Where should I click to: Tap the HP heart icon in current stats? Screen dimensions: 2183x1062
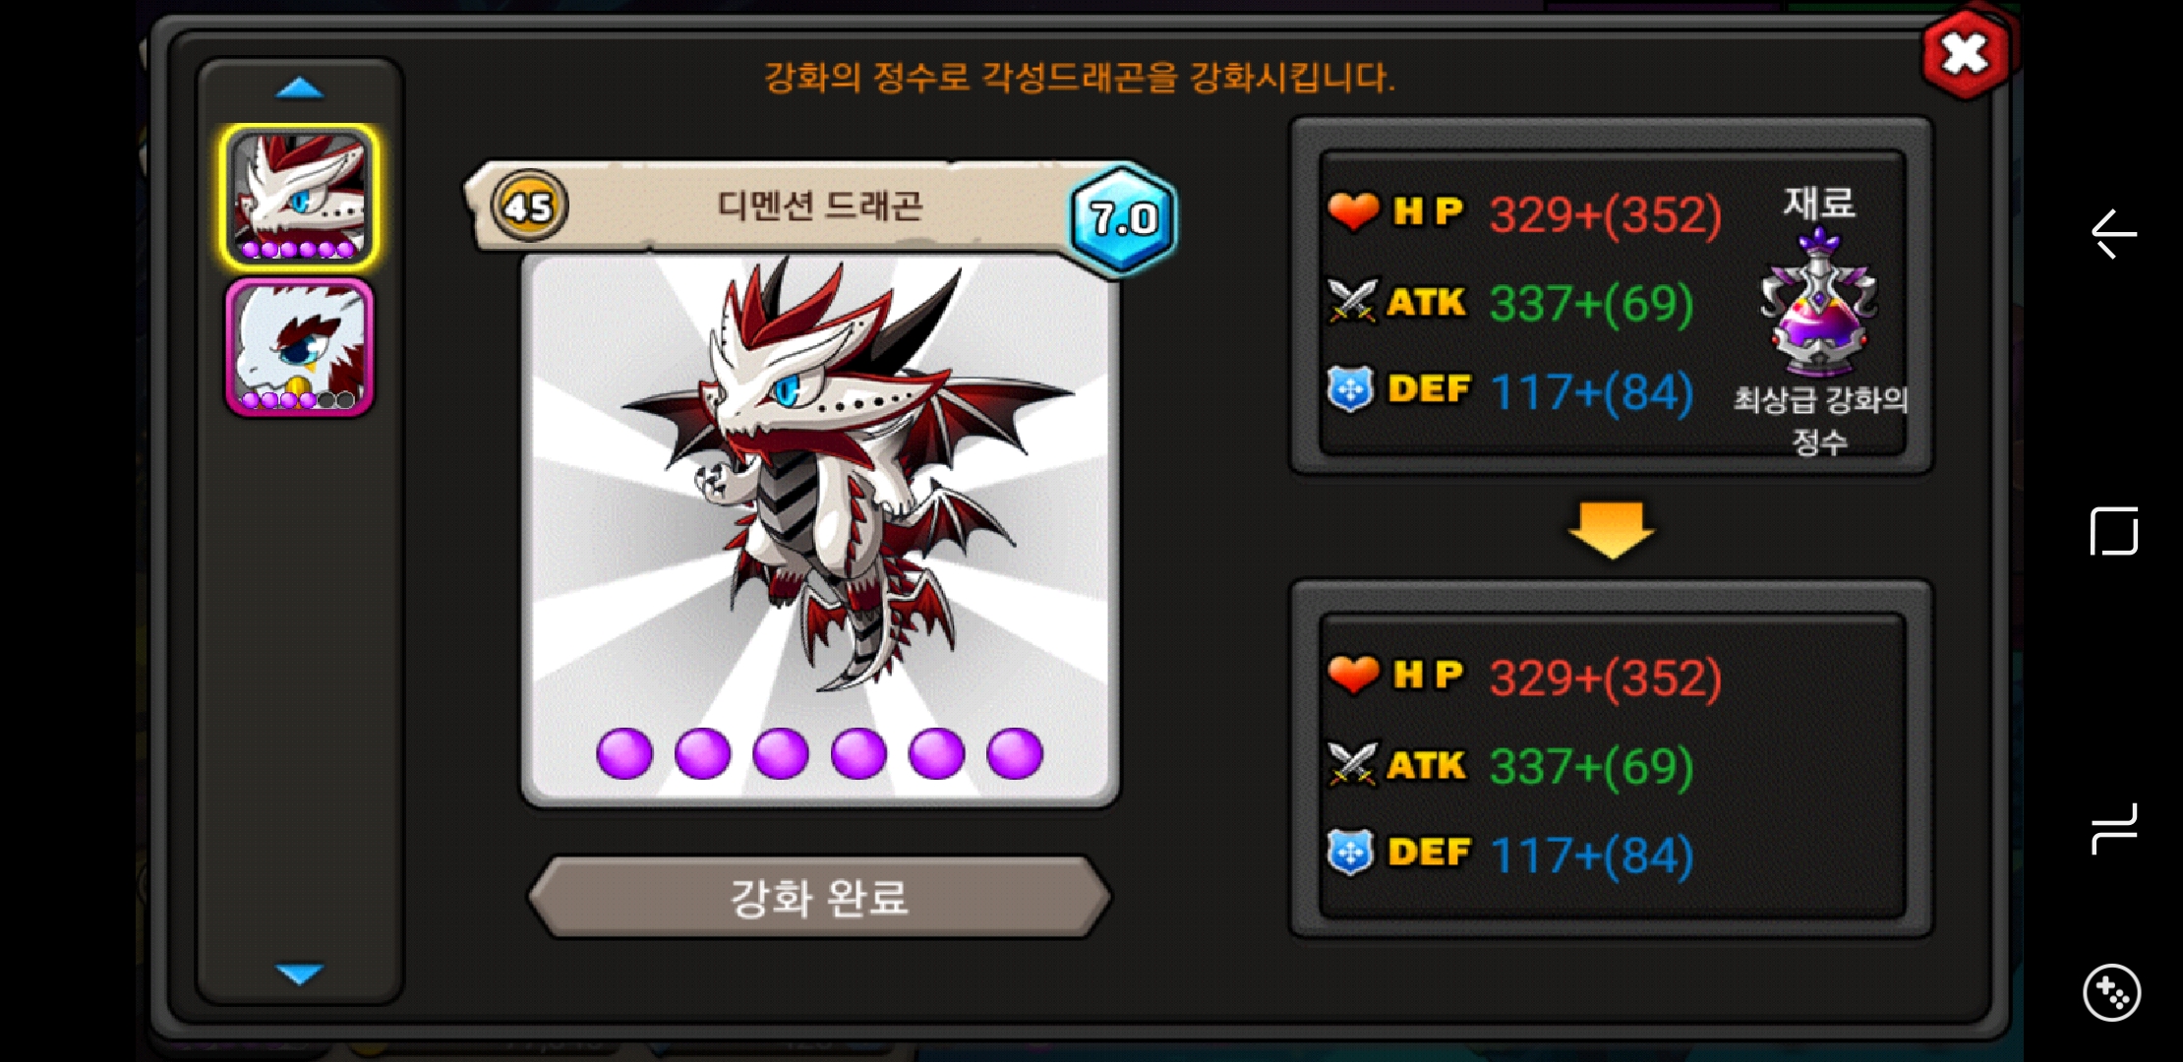coord(1353,211)
